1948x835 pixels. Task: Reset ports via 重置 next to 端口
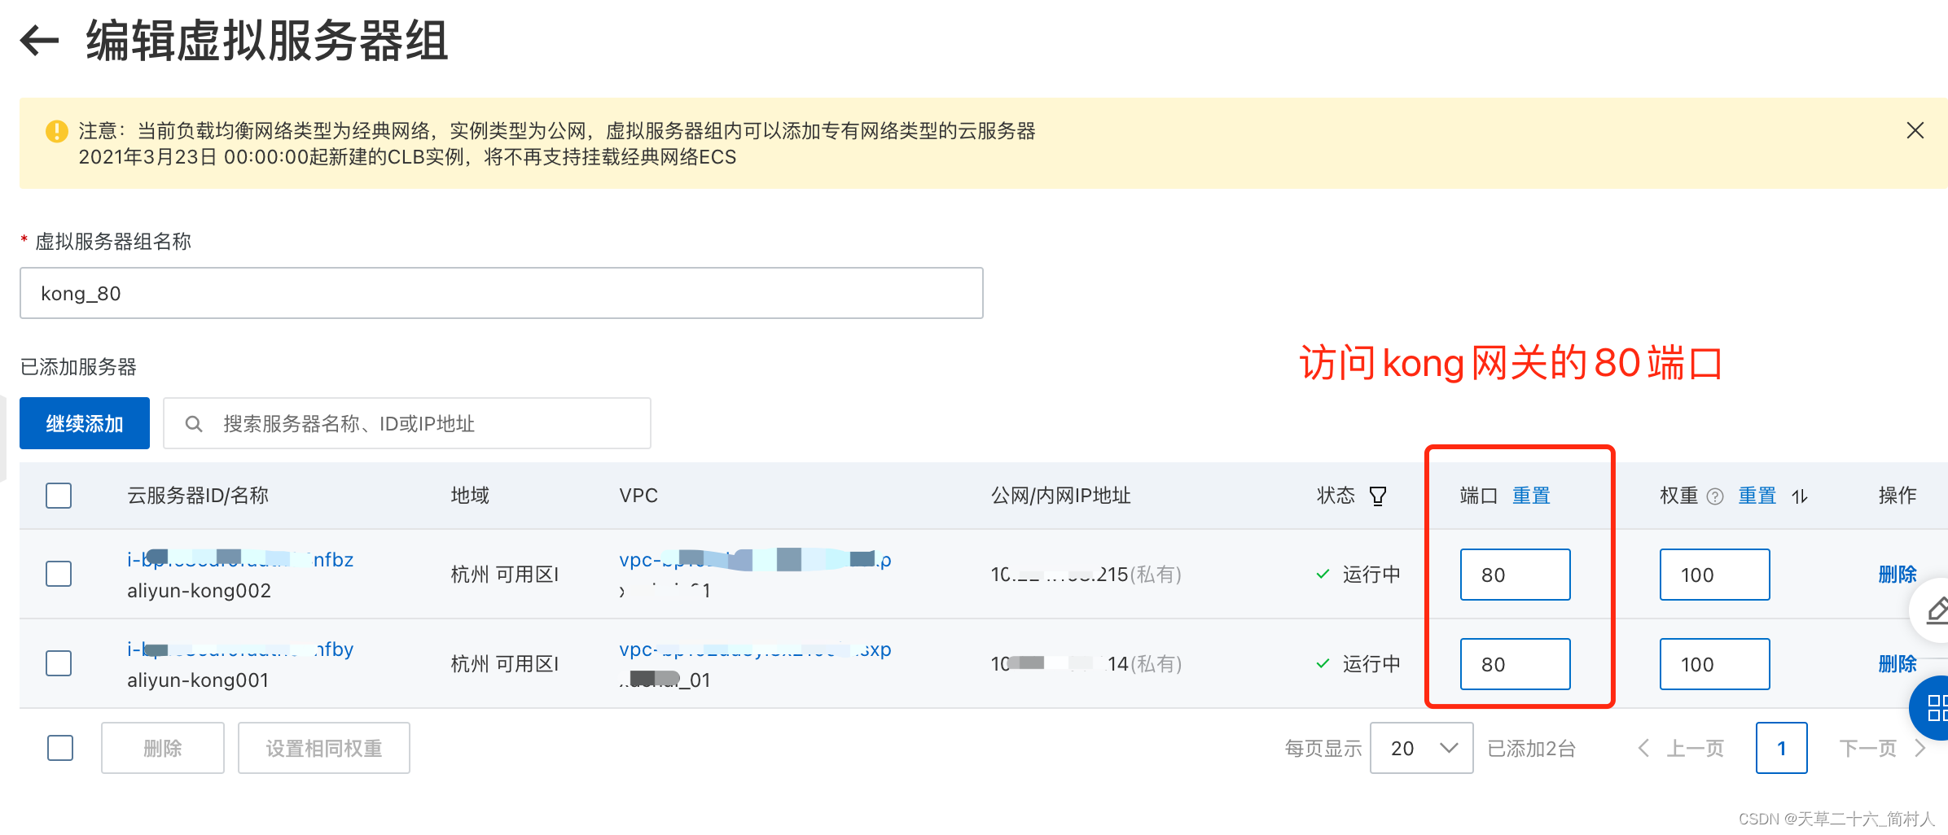click(x=1531, y=496)
